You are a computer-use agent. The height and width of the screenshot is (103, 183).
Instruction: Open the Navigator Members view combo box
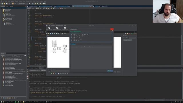7,56
